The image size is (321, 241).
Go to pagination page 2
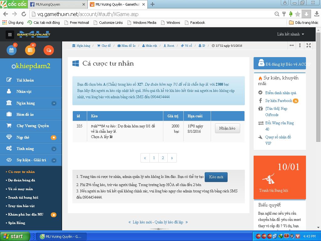click(x=163, y=158)
